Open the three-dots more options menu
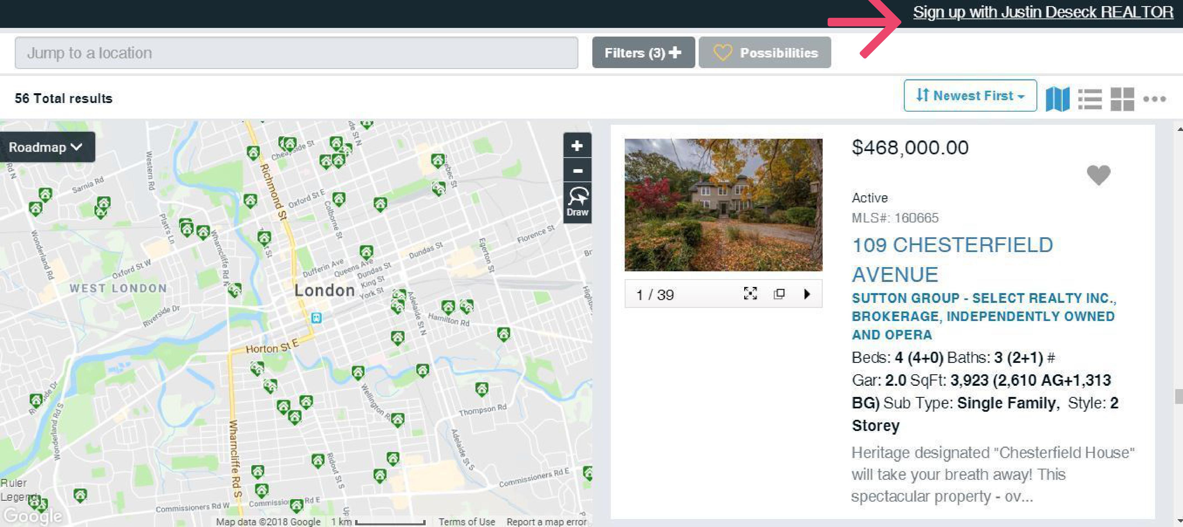The width and height of the screenshot is (1183, 527). coord(1154,99)
